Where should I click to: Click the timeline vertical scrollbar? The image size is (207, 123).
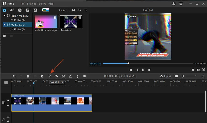(x=206, y=102)
